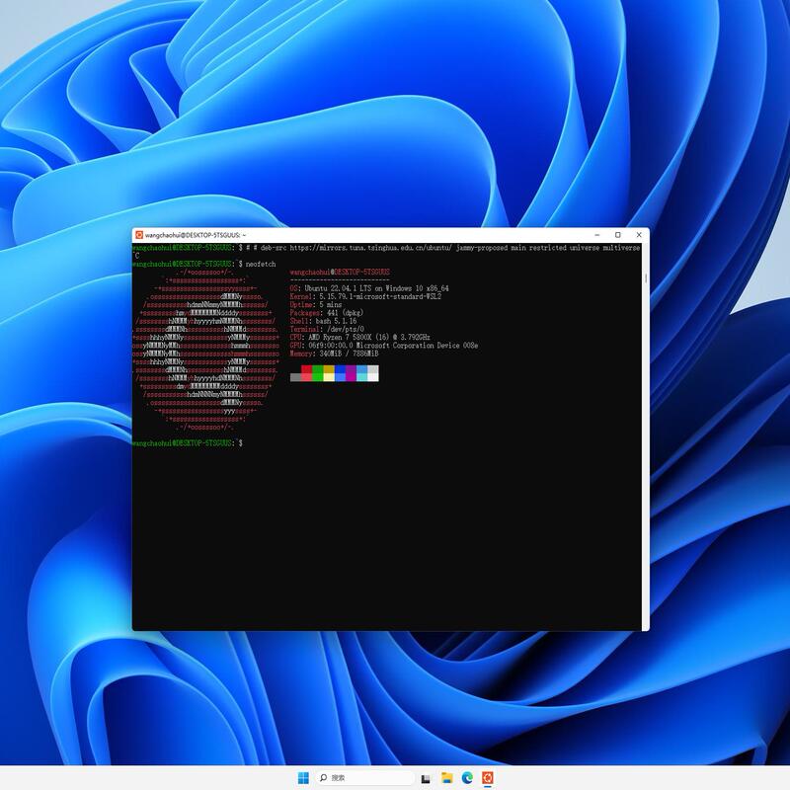The width and height of the screenshot is (790, 790).
Task: Click the 'Terminal: /dev/pts/0' line
Action: [327, 329]
